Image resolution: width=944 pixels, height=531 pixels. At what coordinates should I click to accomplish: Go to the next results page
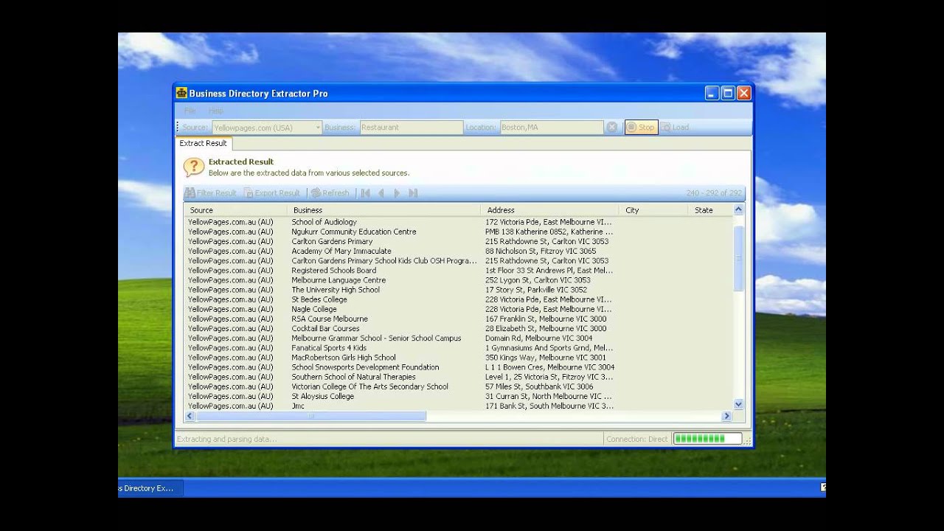397,193
